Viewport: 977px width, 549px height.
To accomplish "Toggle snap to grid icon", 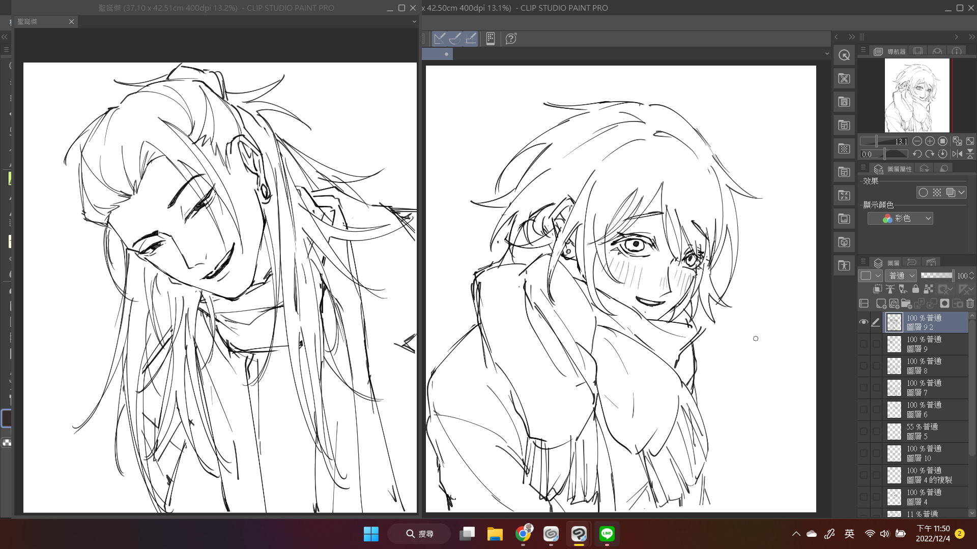I will (471, 39).
